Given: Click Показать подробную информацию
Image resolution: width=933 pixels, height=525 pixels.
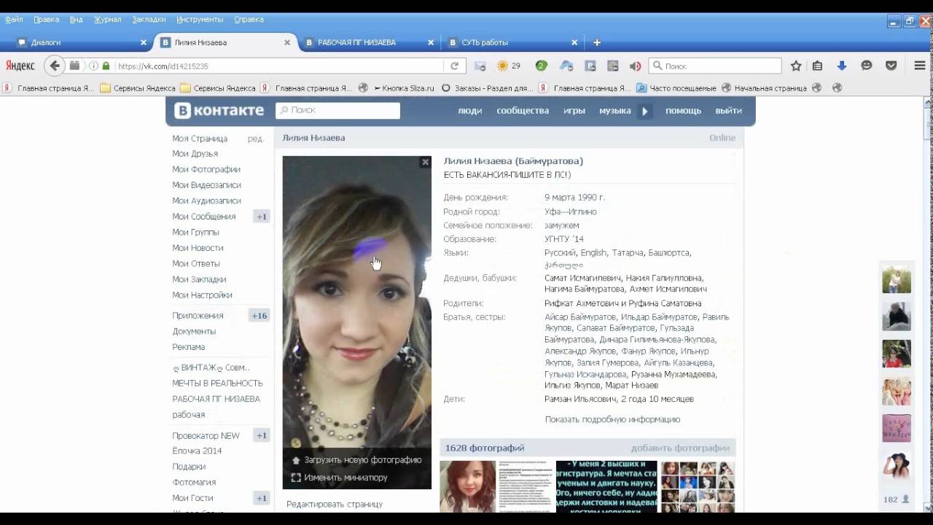Looking at the screenshot, I should click(x=612, y=419).
